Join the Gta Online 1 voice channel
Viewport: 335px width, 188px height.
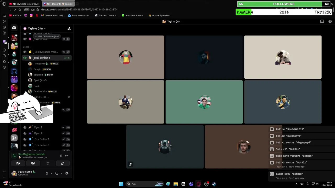(47, 139)
